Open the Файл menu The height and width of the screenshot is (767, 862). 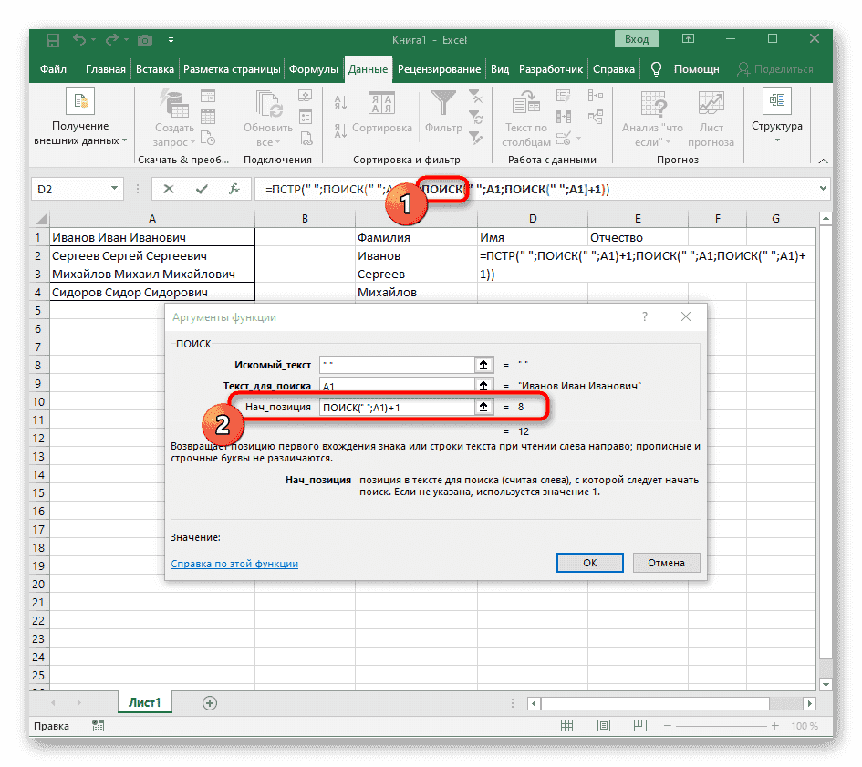[54, 69]
